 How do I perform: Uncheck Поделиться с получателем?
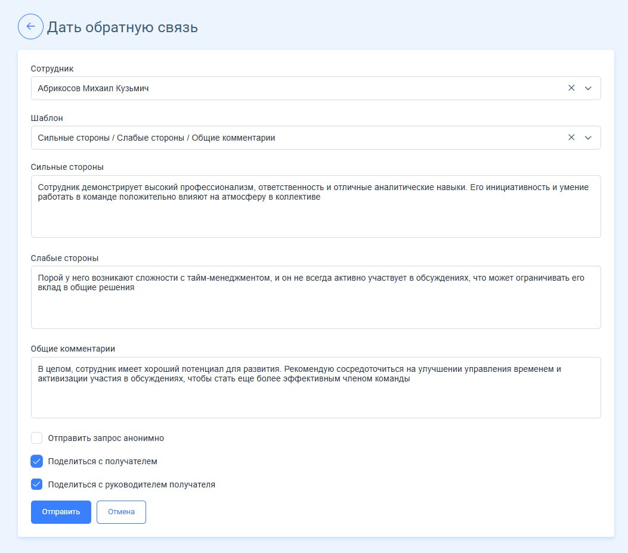[x=36, y=461]
